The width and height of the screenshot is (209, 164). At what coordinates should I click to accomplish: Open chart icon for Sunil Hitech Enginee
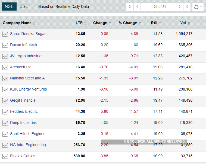coord(5,134)
